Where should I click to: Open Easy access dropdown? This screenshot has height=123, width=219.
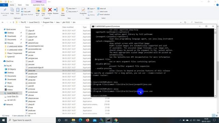click(72, 12)
